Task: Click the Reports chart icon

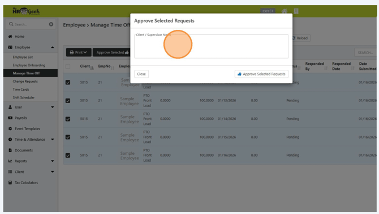Action: coord(10,161)
